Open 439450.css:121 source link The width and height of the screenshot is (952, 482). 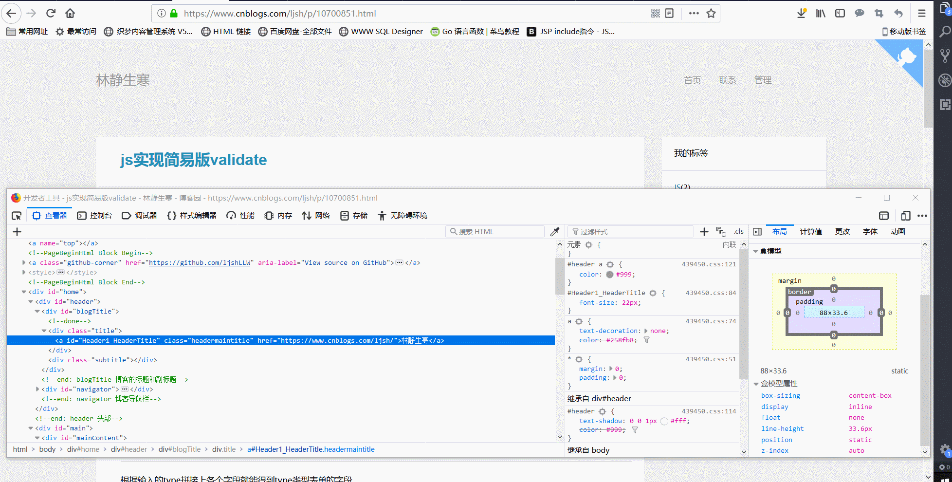[709, 264]
